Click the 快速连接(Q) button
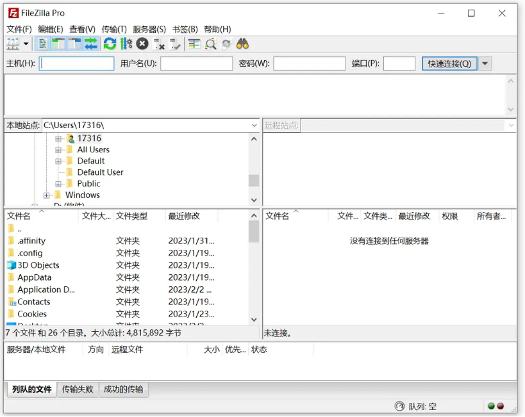The width and height of the screenshot is (525, 417). (449, 63)
